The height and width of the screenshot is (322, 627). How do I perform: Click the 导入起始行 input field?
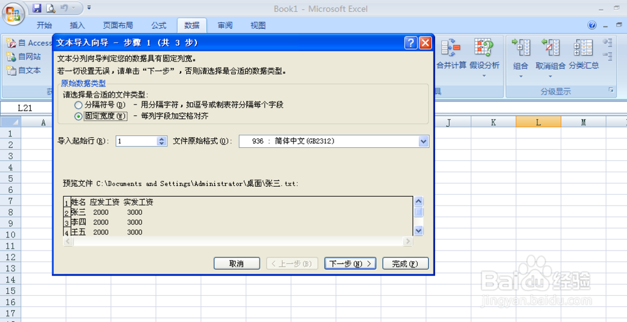pos(136,140)
